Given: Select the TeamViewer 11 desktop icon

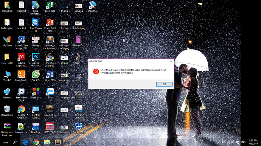Looking at the screenshot, I should (x=36, y=25).
